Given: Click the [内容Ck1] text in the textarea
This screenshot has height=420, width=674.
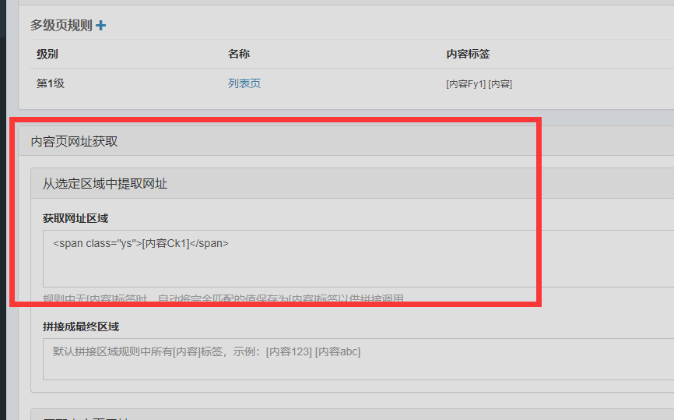Looking at the screenshot, I should coord(167,243).
